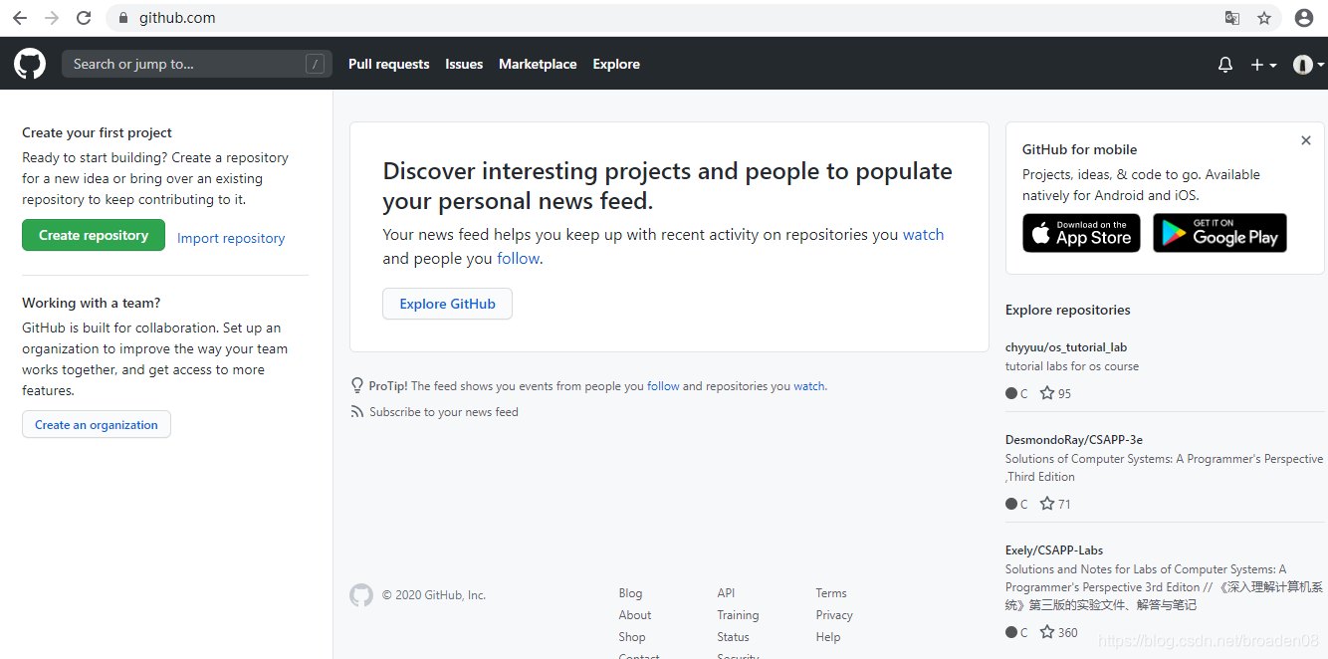Image resolution: width=1328 pixels, height=659 pixels.
Task: Download on the App Store badge
Action: pyautogui.click(x=1081, y=233)
